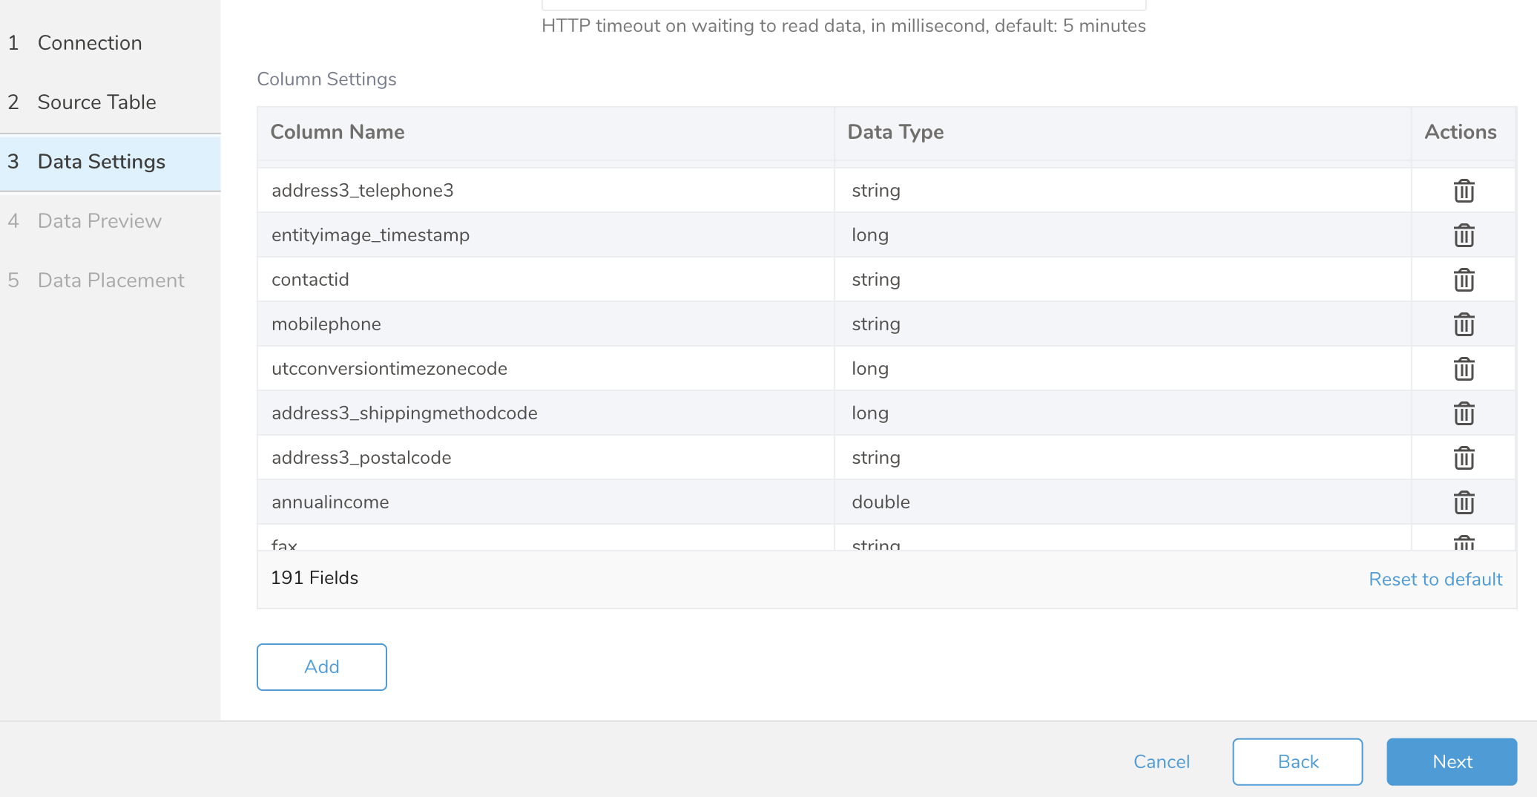Open the Data Placement step
This screenshot has width=1537, height=797.
pos(111,281)
